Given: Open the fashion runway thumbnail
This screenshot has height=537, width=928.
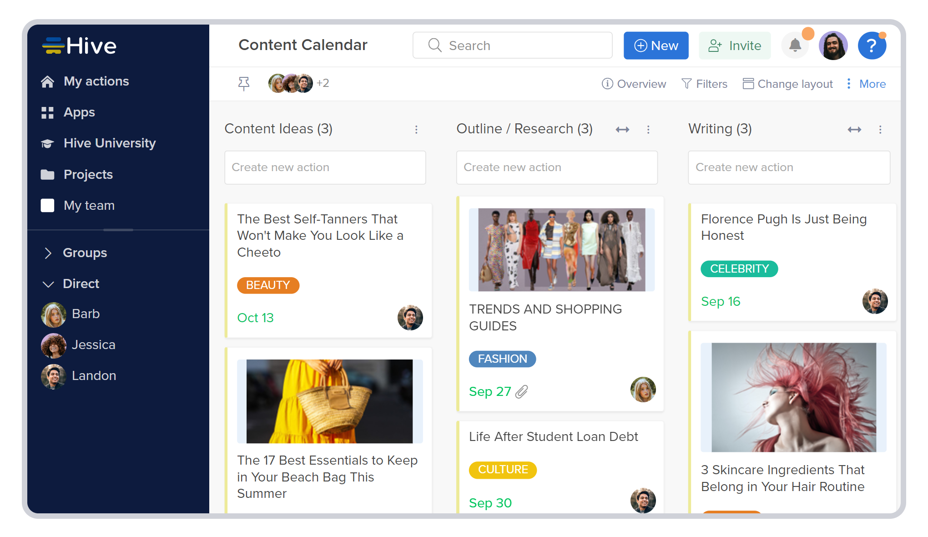Looking at the screenshot, I should click(562, 250).
